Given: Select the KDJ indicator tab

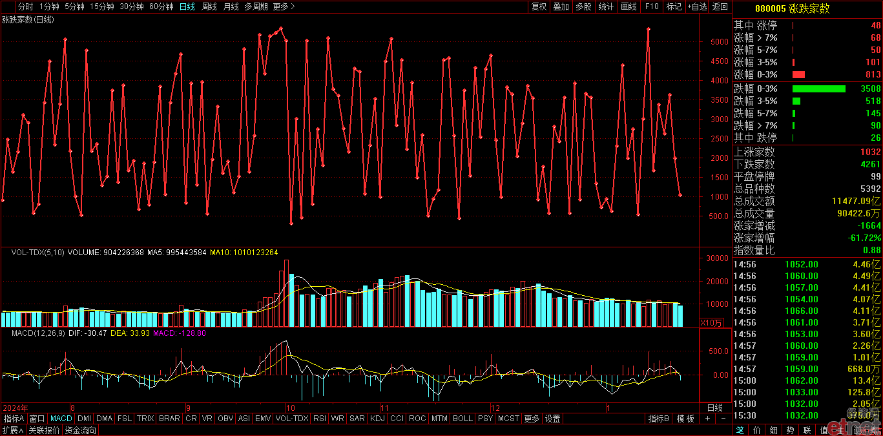Looking at the screenshot, I should 377,419.
